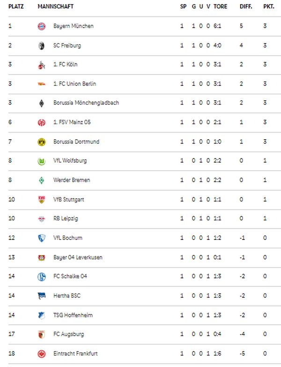Sort table by the PKT. column header
Viewport: 281px width, 367px height.
pos(269,7)
